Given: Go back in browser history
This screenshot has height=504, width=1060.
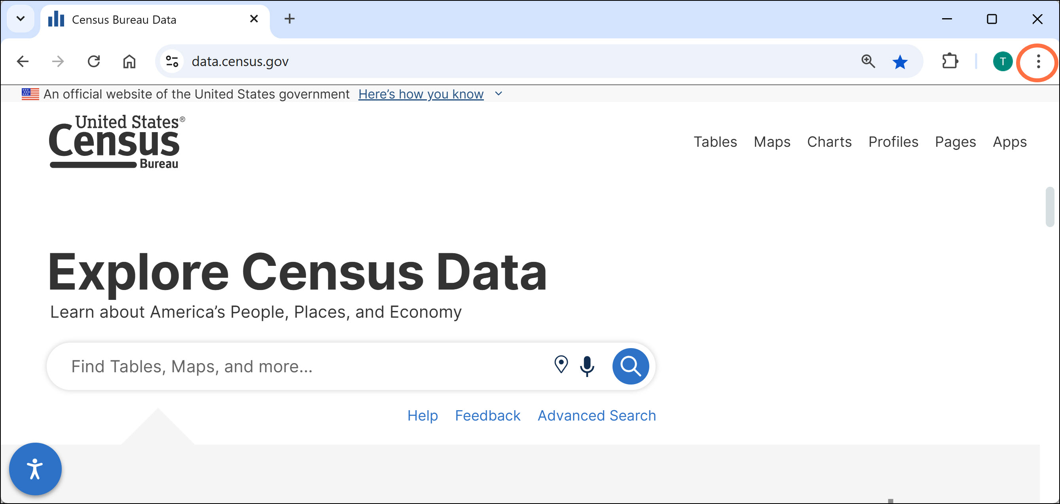Looking at the screenshot, I should click(23, 62).
